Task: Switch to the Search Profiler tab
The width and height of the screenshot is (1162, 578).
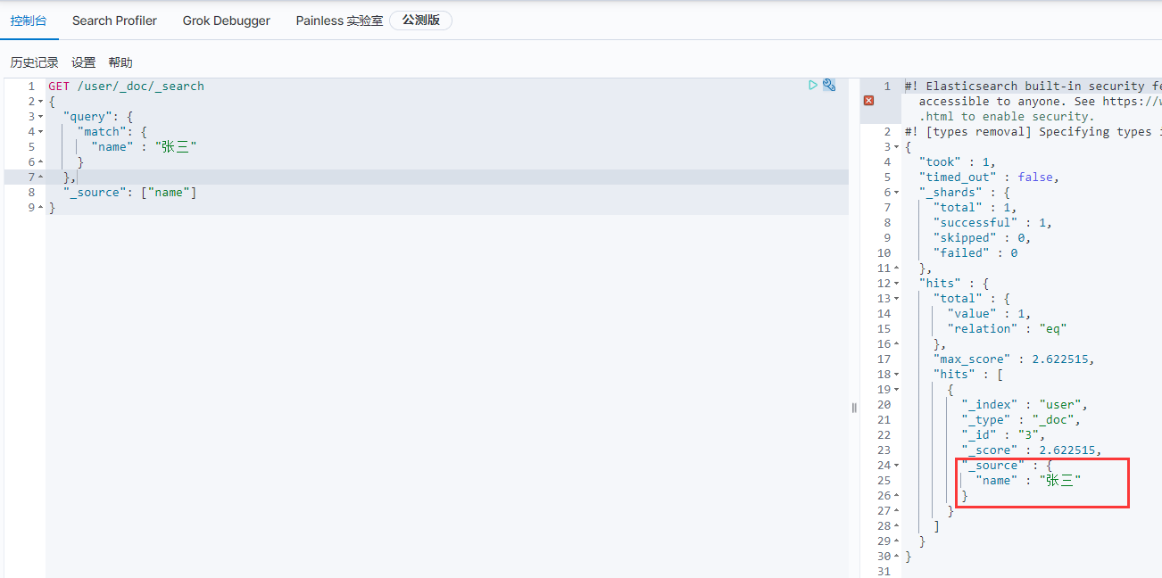Action: pyautogui.click(x=114, y=21)
